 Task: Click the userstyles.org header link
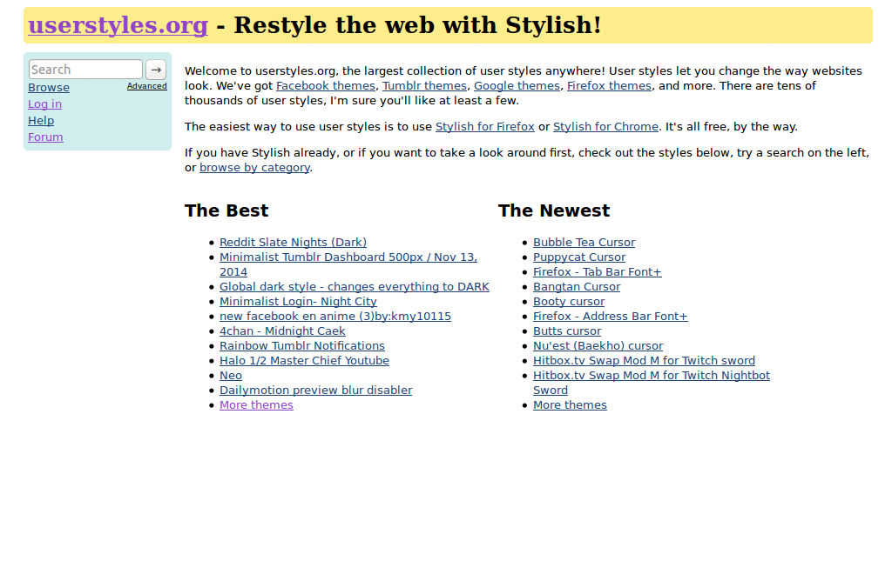coord(118,25)
